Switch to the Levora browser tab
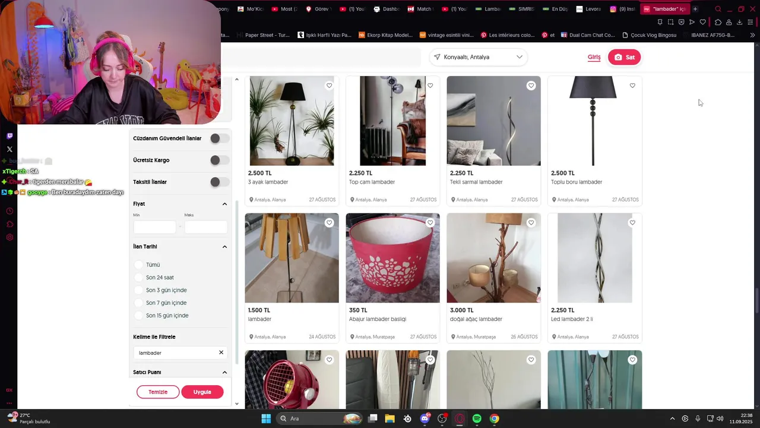760x428 pixels. (x=588, y=9)
